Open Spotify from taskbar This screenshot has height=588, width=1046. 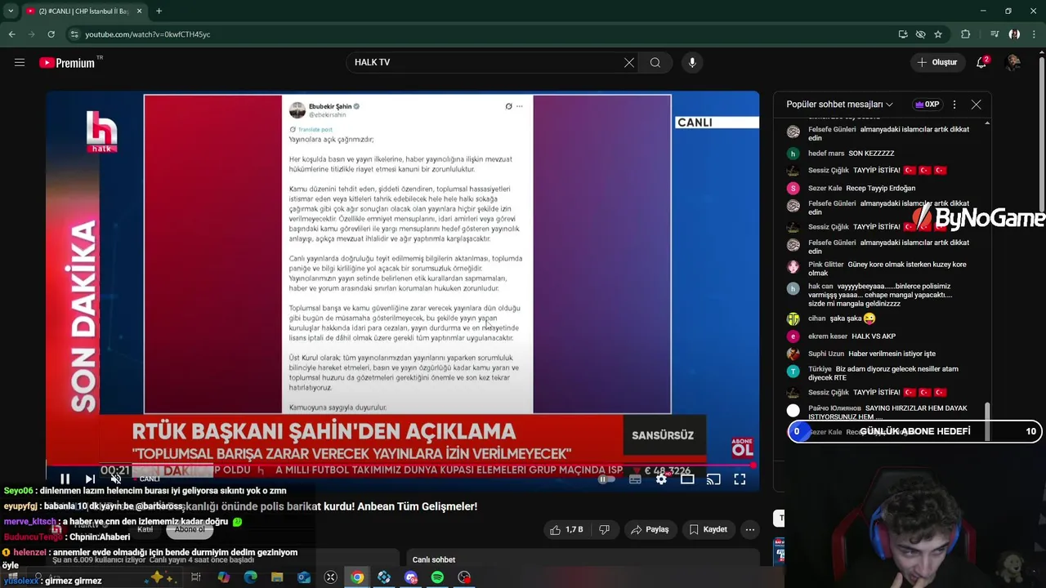click(x=437, y=577)
